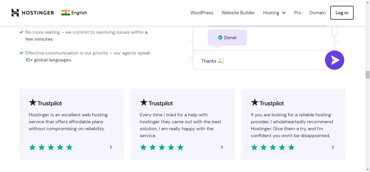The width and height of the screenshot is (370, 172).
Task: Click the Hostinger logo icon
Action: (x=15, y=13)
